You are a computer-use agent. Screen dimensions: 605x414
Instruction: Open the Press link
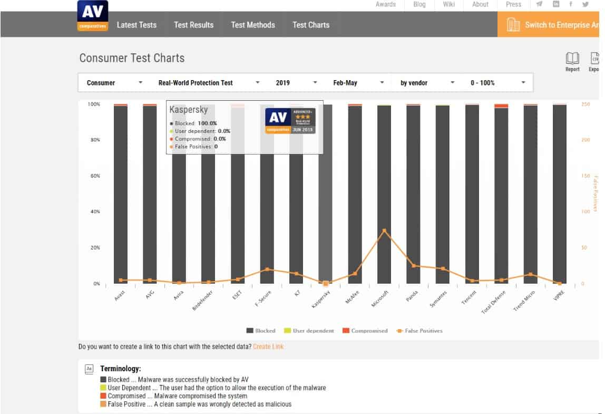[513, 4]
